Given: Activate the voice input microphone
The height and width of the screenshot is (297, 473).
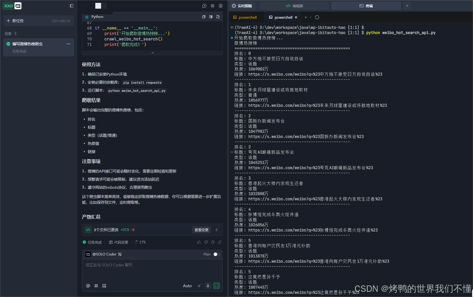Looking at the screenshot, I should (x=208, y=286).
